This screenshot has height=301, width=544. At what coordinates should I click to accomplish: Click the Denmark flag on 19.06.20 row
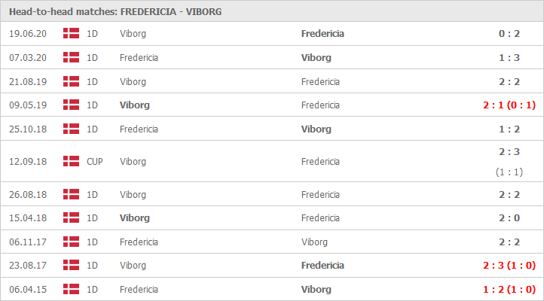click(71, 33)
